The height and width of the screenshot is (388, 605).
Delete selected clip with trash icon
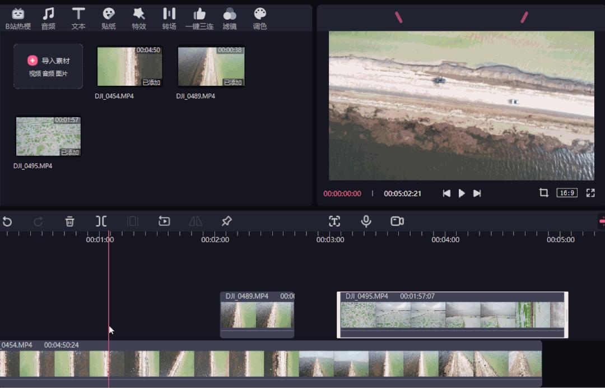(69, 221)
